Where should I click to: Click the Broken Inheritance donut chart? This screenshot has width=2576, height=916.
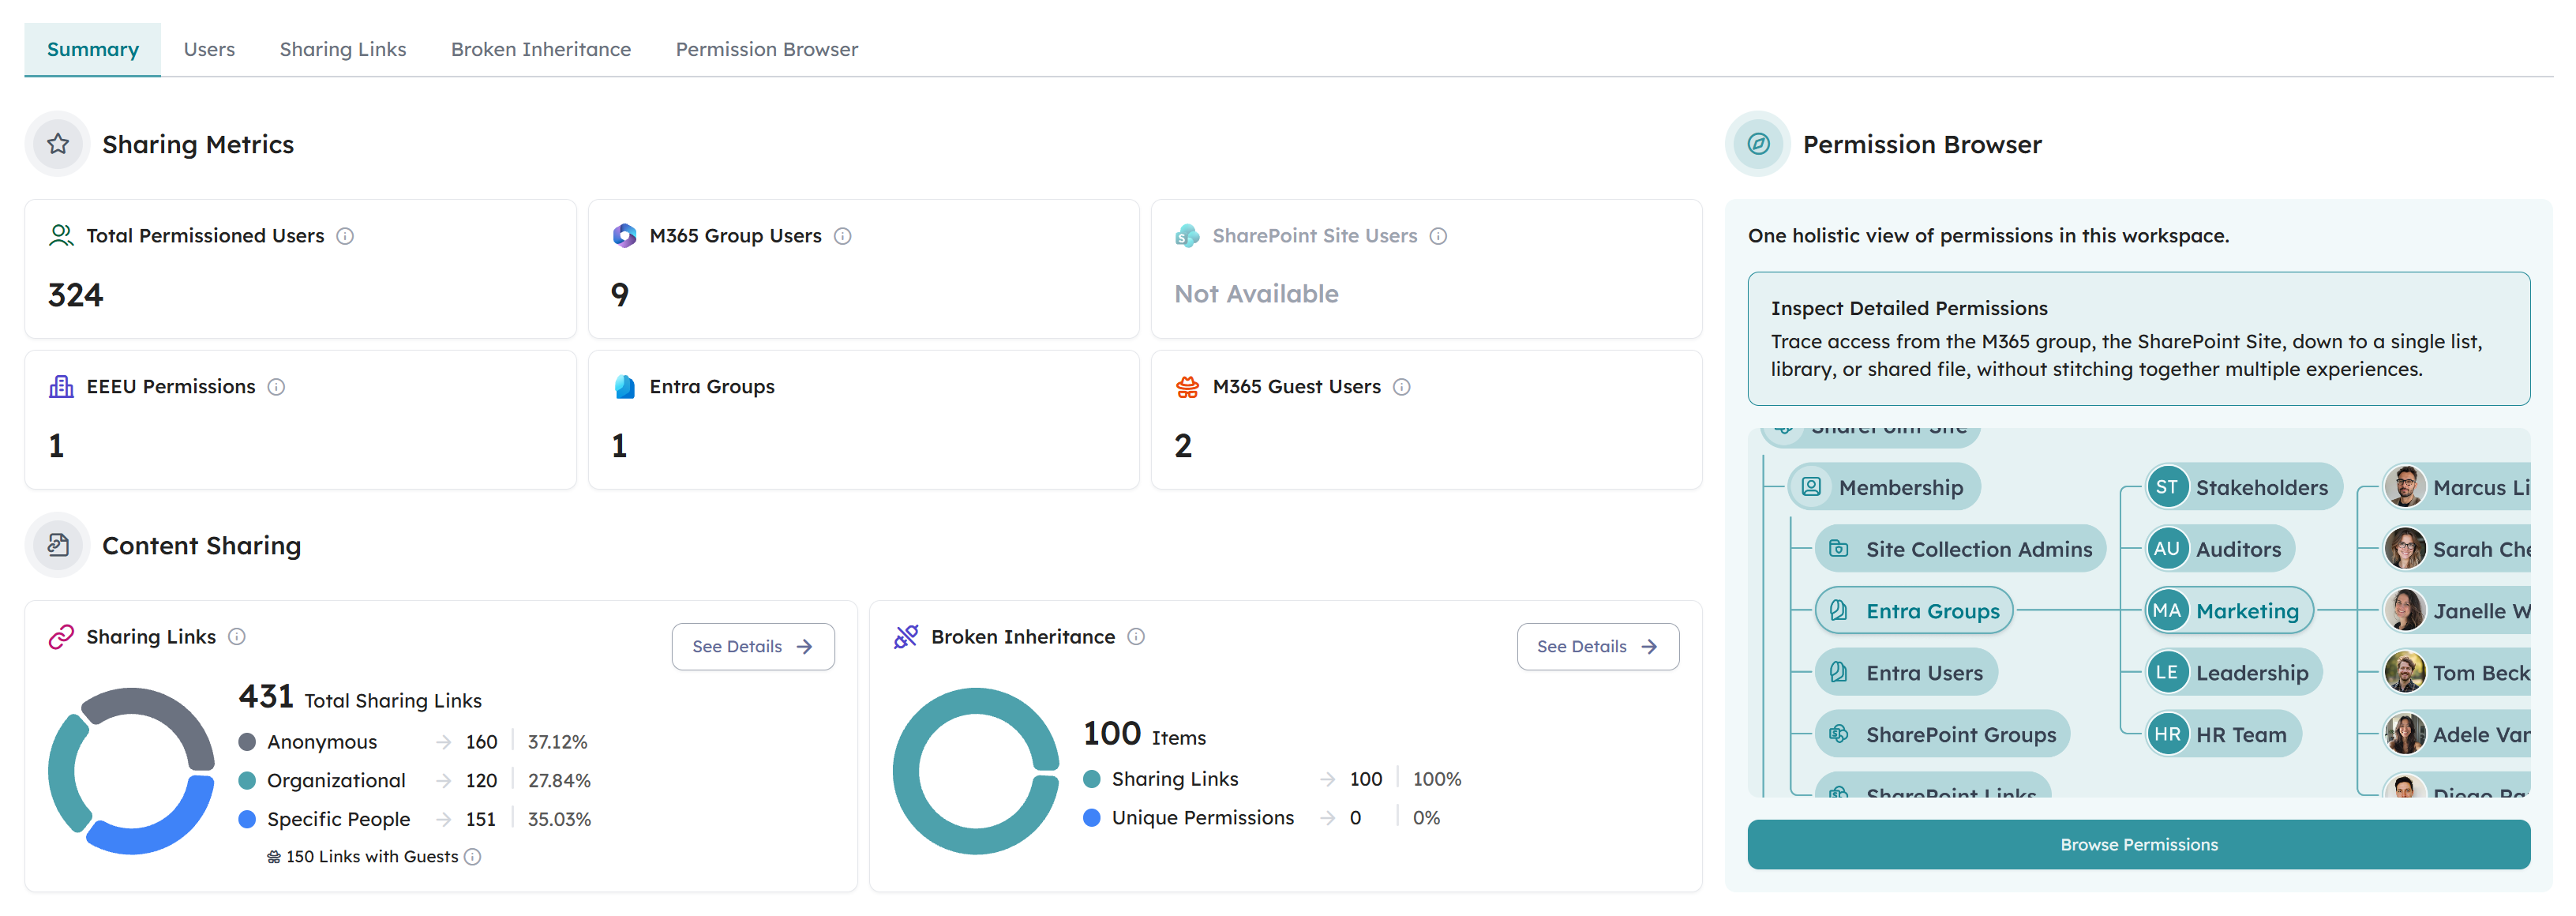976,771
